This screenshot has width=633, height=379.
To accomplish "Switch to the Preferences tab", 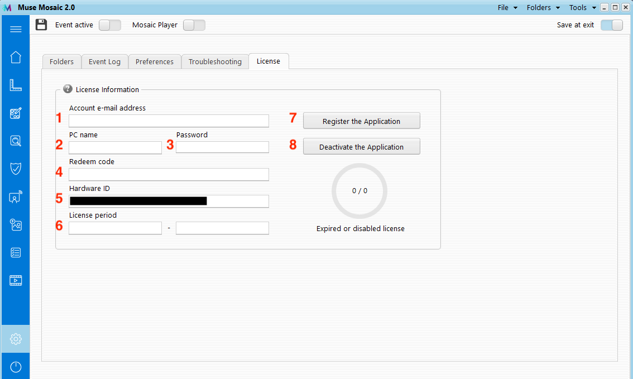I will (155, 62).
